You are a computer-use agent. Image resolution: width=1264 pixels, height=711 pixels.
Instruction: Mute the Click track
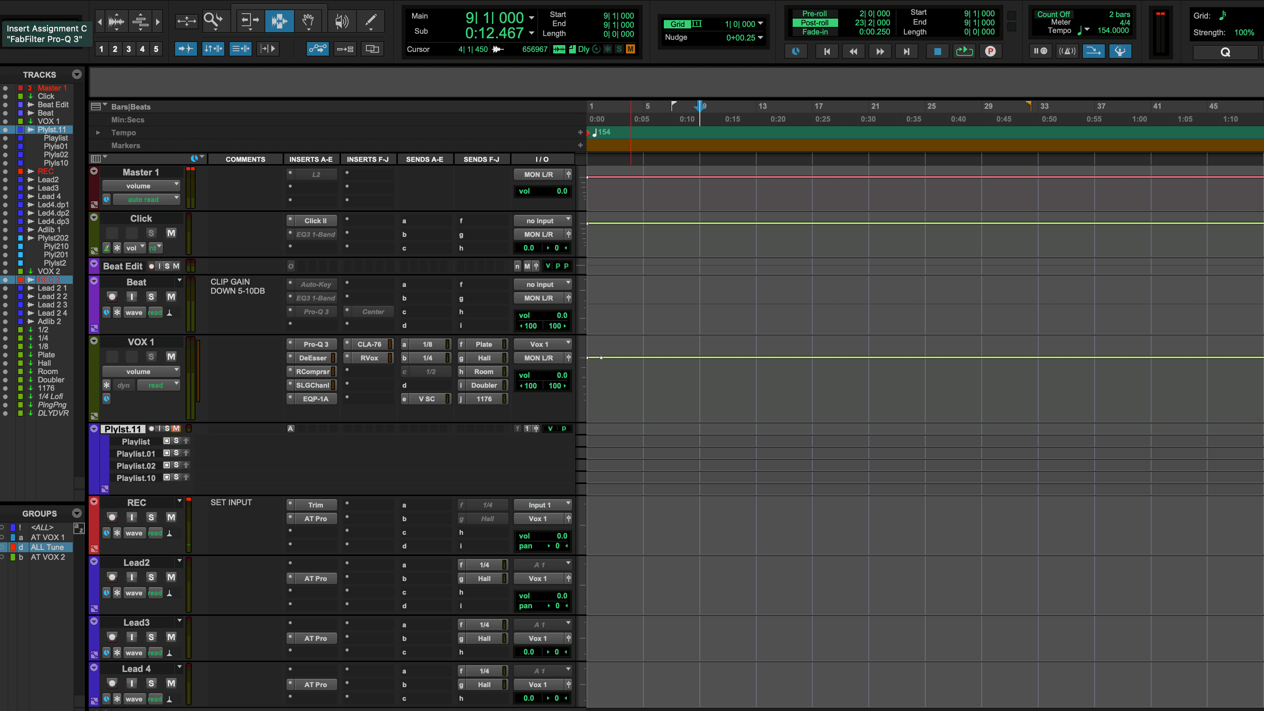pyautogui.click(x=171, y=233)
